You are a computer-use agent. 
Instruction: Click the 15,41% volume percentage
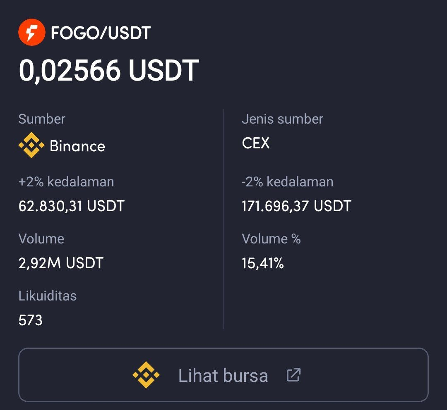[x=263, y=263]
